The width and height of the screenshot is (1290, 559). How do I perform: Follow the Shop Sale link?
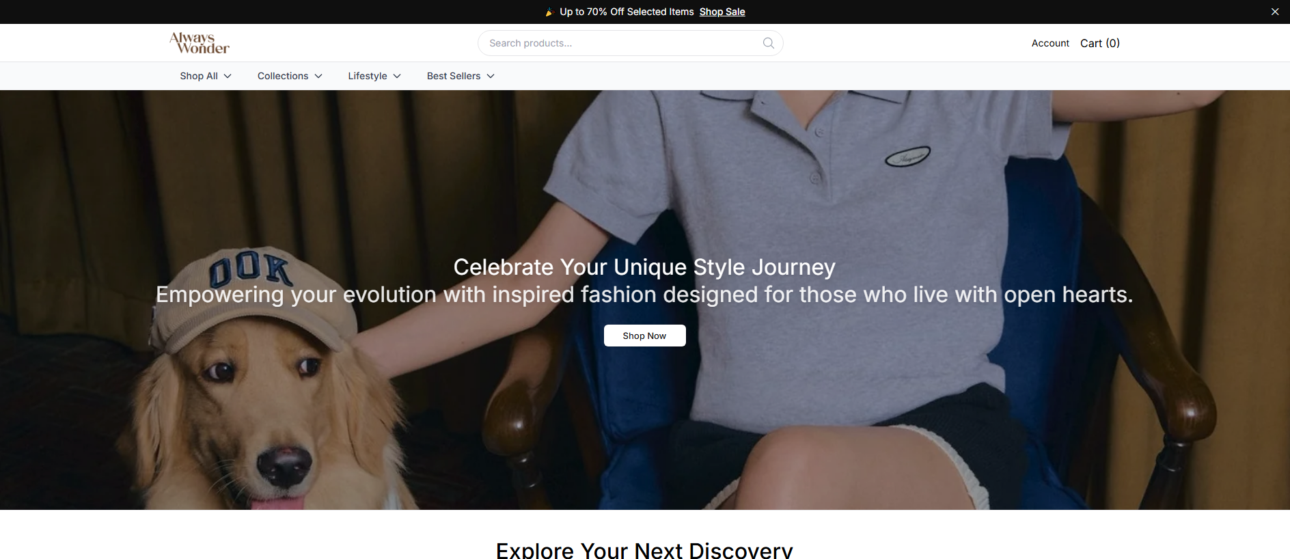pos(722,12)
